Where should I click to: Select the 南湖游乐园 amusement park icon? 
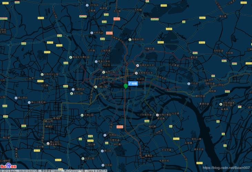click(130, 40)
